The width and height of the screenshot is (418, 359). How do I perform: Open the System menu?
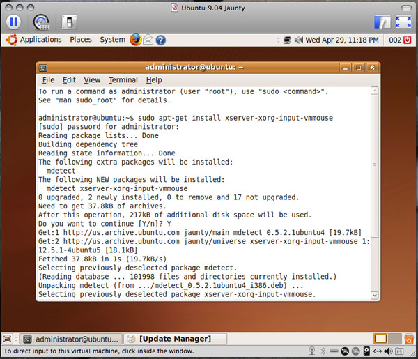coord(112,40)
